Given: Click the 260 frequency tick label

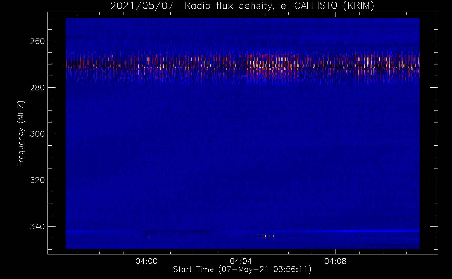Looking at the screenshot, I should coord(37,41).
